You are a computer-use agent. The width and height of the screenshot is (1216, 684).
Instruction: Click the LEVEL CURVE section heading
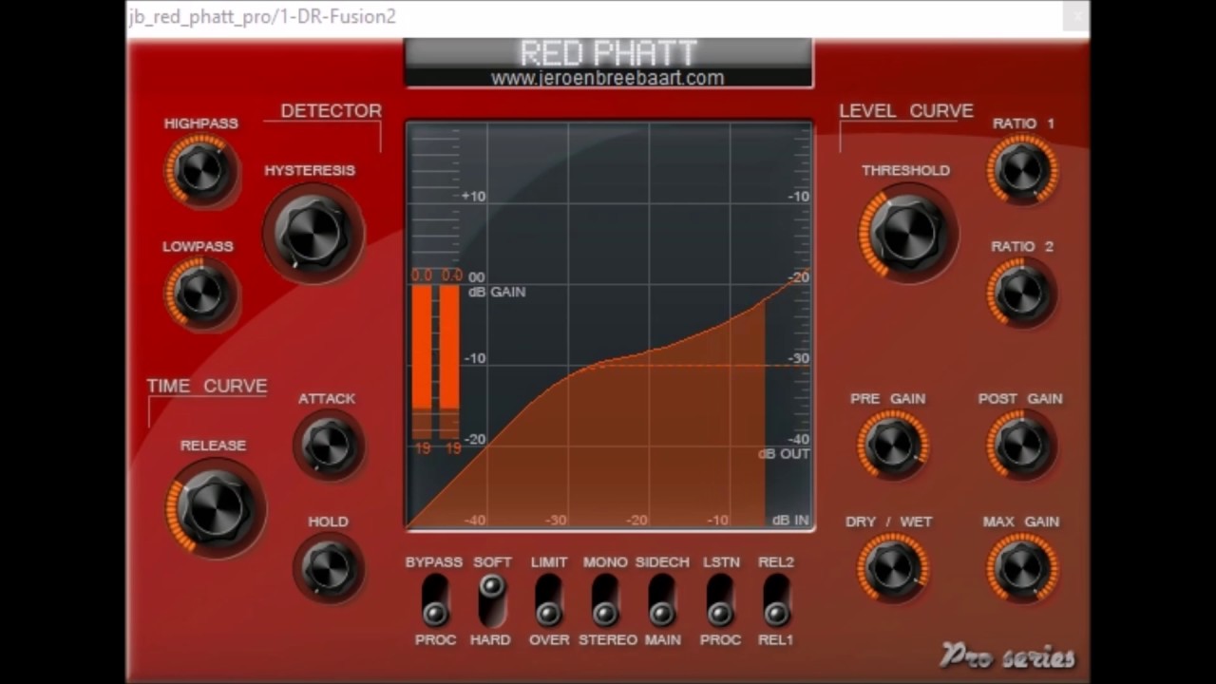point(906,111)
